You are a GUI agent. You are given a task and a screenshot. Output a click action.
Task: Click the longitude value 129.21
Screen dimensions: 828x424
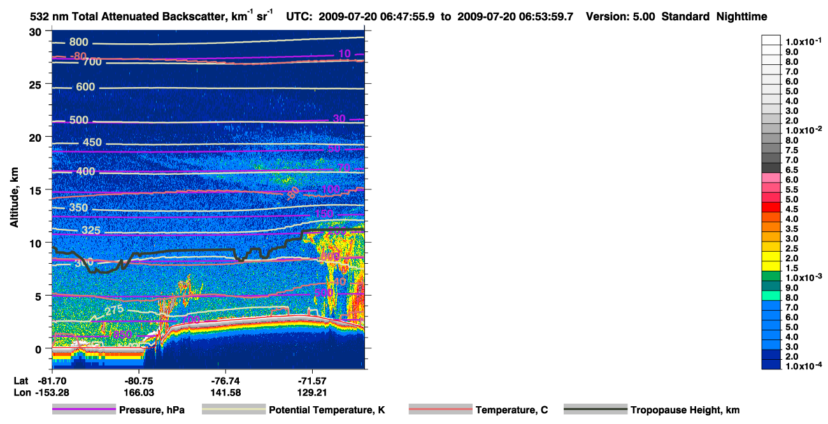click(x=312, y=393)
